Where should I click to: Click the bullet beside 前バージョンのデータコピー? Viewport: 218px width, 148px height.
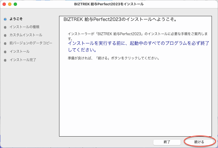5,44
